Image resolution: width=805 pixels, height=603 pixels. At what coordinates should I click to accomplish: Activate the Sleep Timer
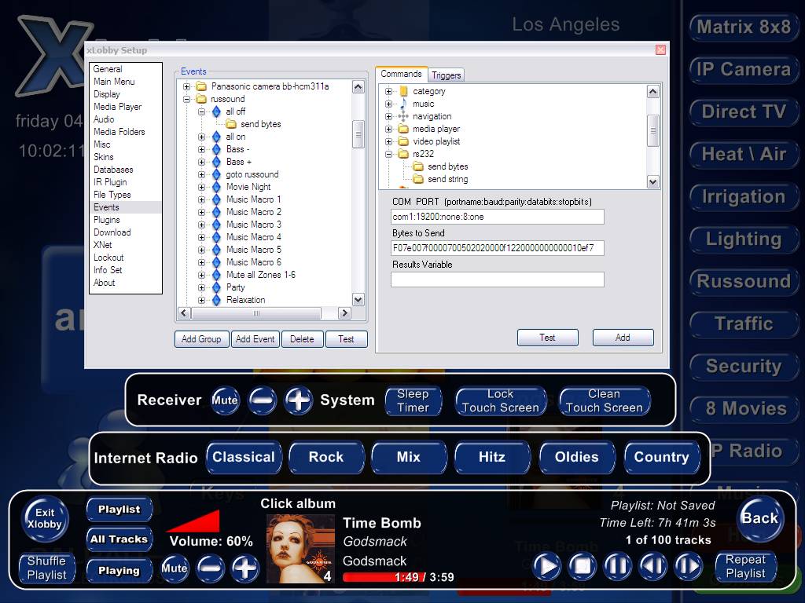coord(414,401)
